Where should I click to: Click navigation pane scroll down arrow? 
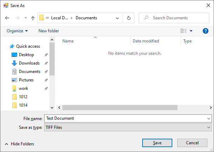click(x=52, y=108)
